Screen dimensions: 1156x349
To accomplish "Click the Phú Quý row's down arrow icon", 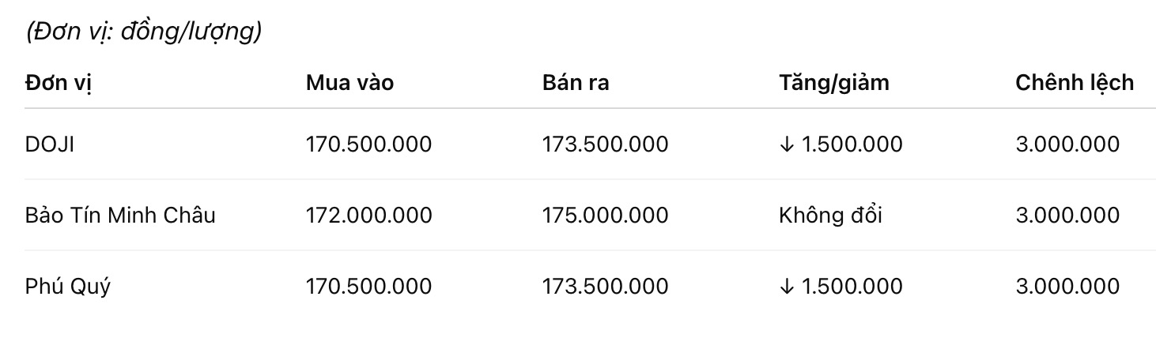I will [x=786, y=287].
